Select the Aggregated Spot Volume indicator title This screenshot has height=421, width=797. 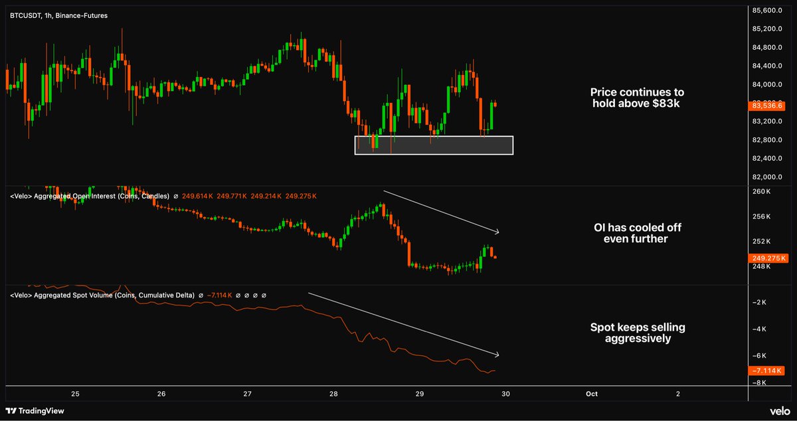(102, 295)
